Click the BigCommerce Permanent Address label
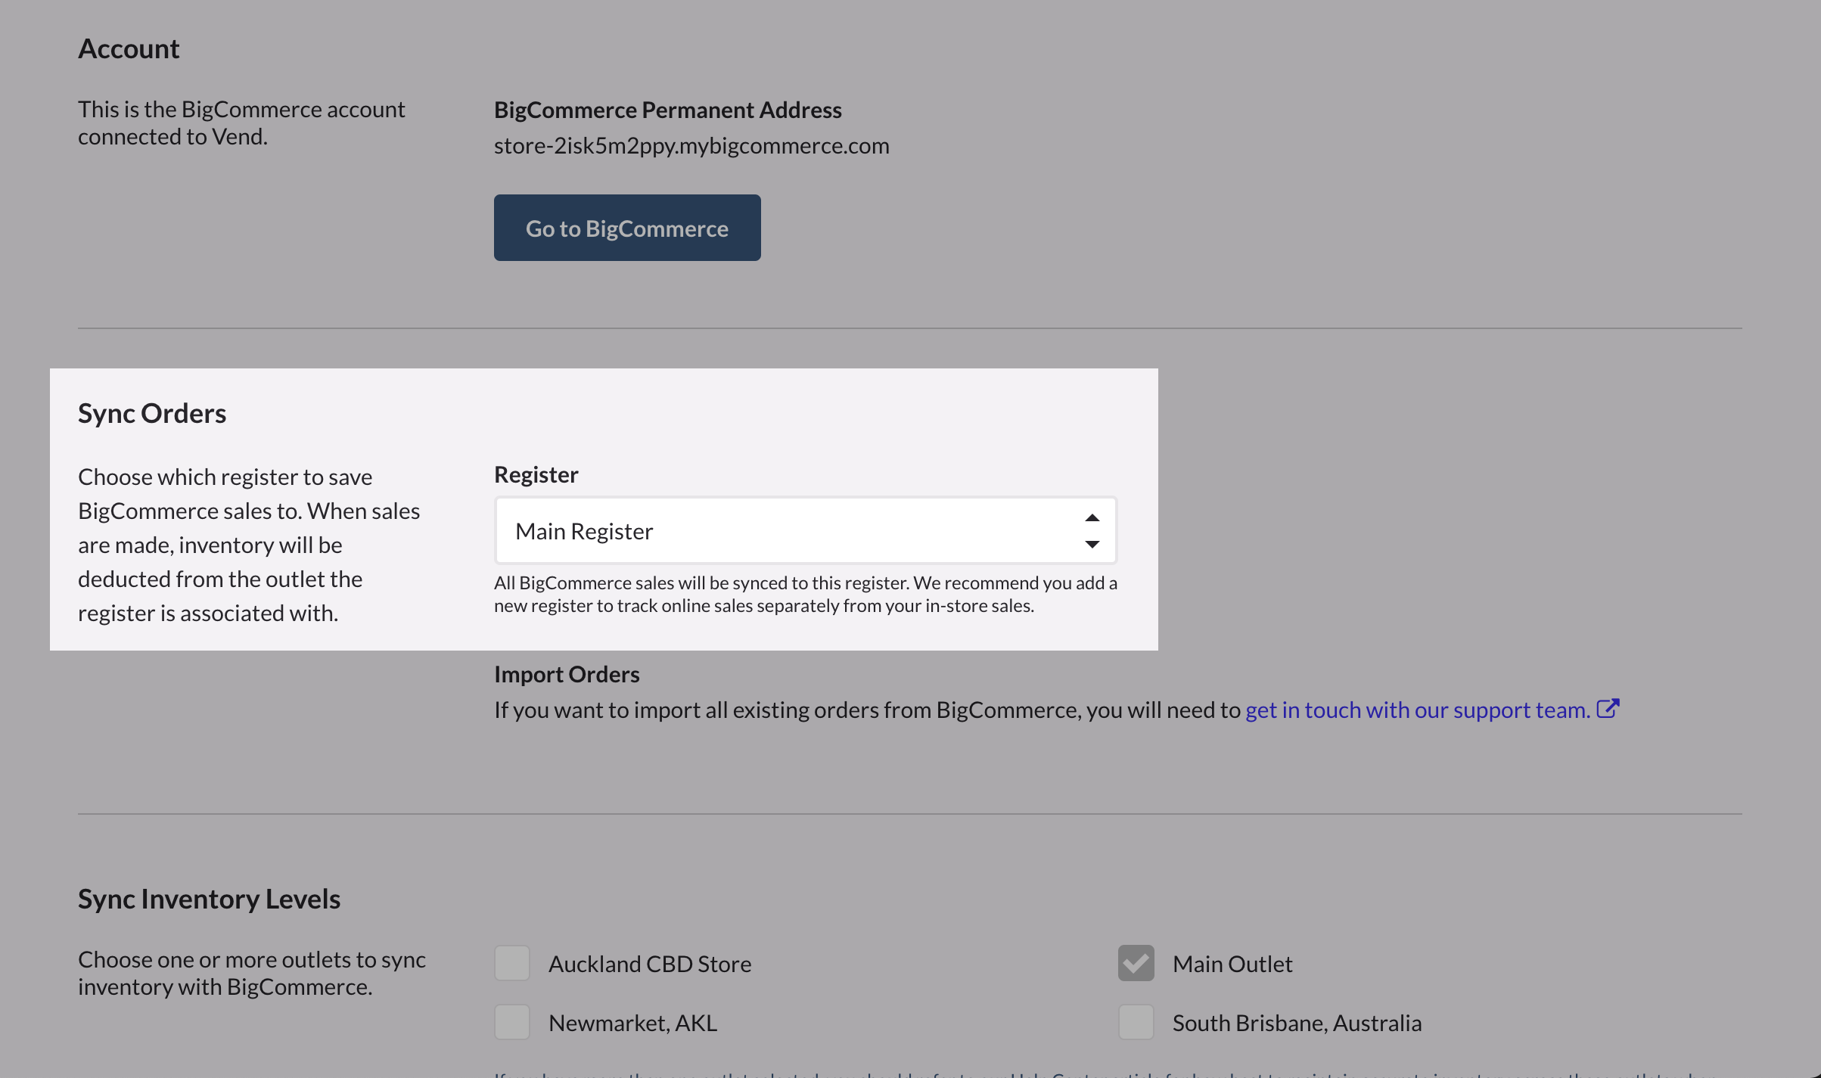 pos(667,110)
